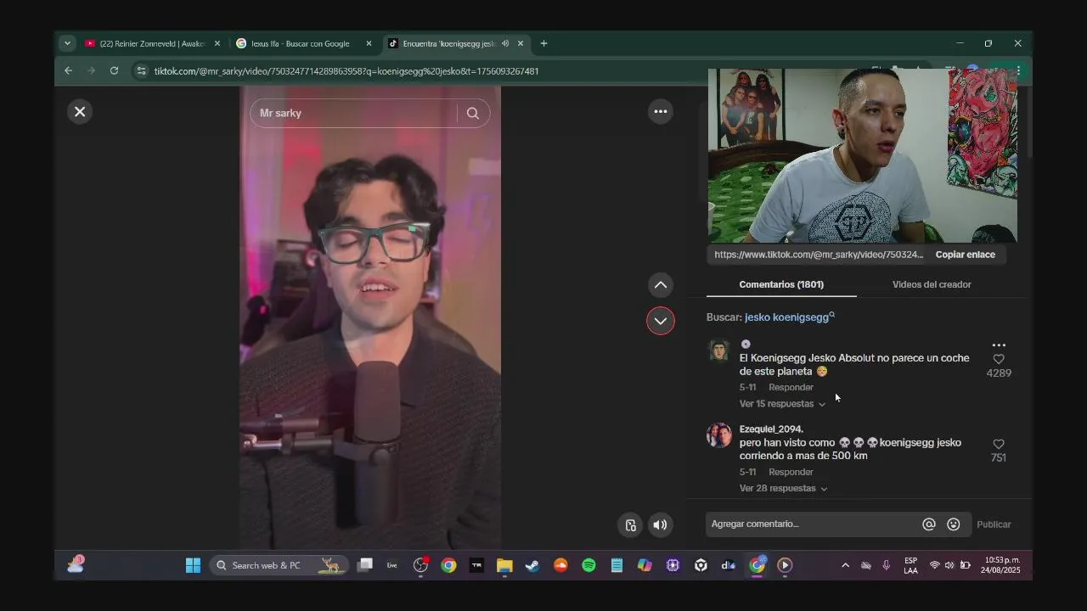This screenshot has height=611, width=1087.
Task: Click Ezequiel_2094's avatar
Action: [719, 435]
